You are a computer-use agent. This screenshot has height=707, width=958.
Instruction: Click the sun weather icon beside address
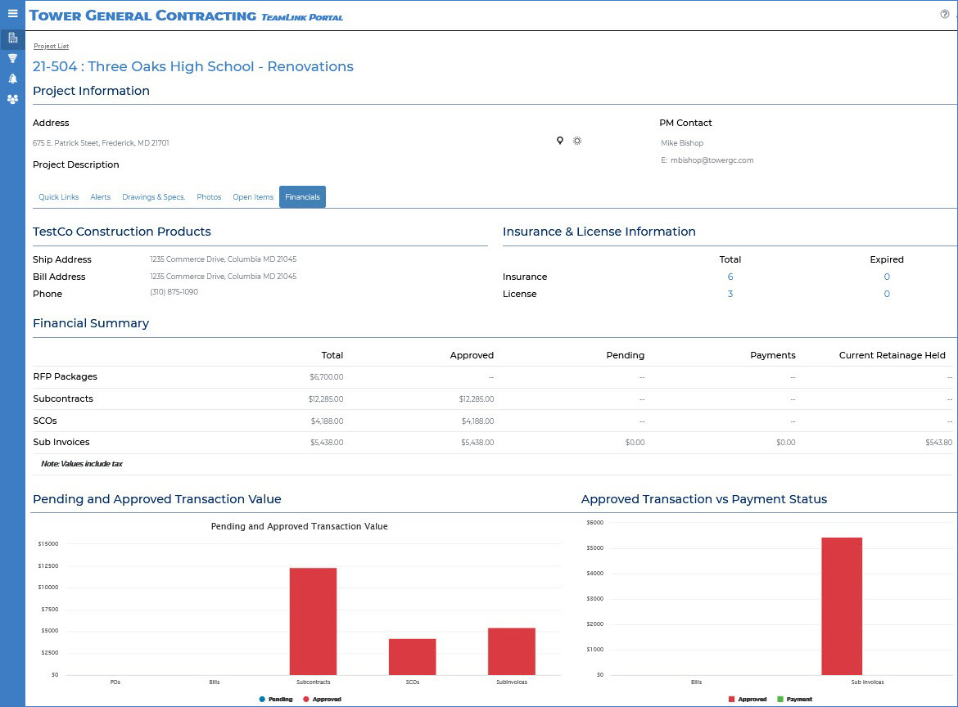click(x=577, y=141)
